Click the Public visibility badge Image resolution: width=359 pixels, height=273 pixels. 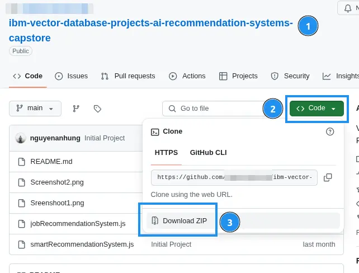click(x=21, y=51)
